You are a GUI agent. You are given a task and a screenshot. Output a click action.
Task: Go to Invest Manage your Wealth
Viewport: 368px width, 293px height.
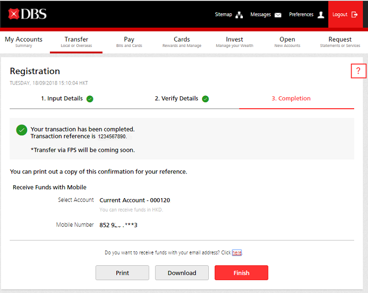coord(234,42)
